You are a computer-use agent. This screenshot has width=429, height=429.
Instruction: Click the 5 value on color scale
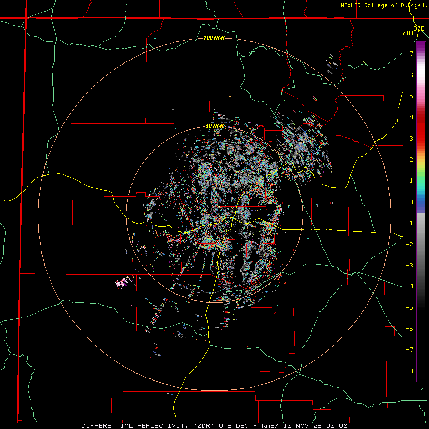pos(411,96)
